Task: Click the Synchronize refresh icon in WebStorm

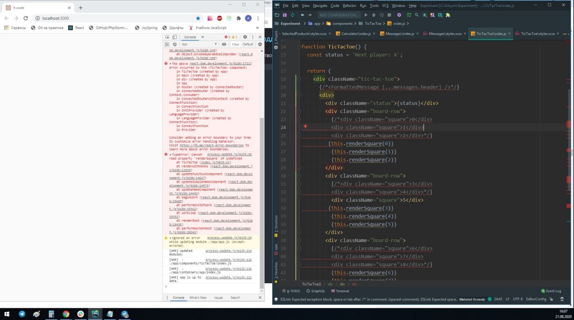Action: coord(292,15)
